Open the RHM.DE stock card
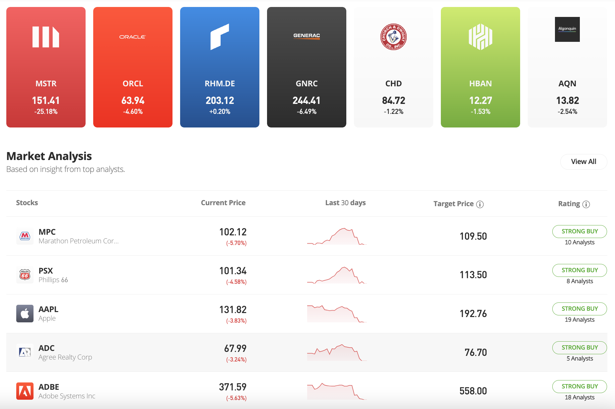Screen dimensions: 615x409 tap(220, 67)
